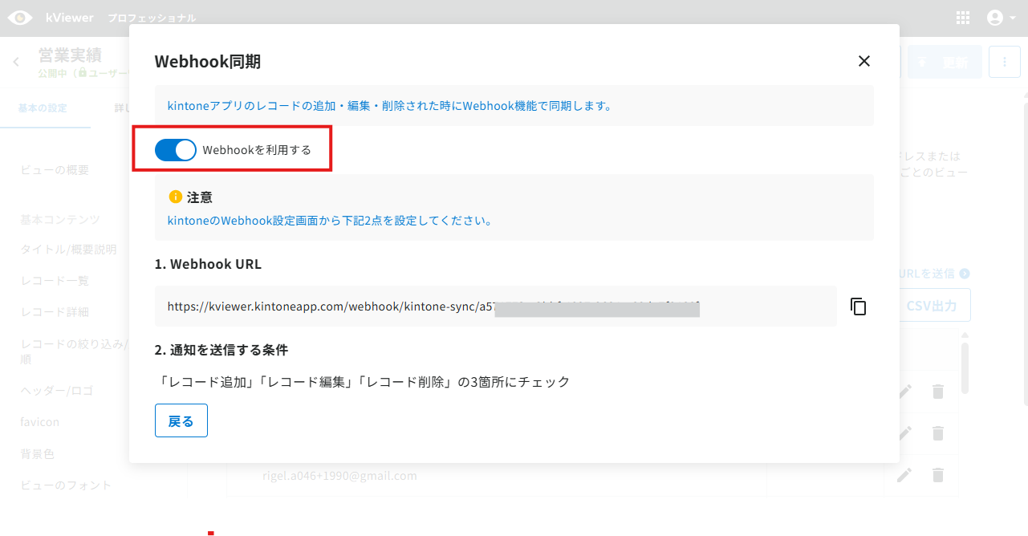Open 背景色 settings in sidebar
The width and height of the screenshot is (1028, 536).
click(x=38, y=453)
